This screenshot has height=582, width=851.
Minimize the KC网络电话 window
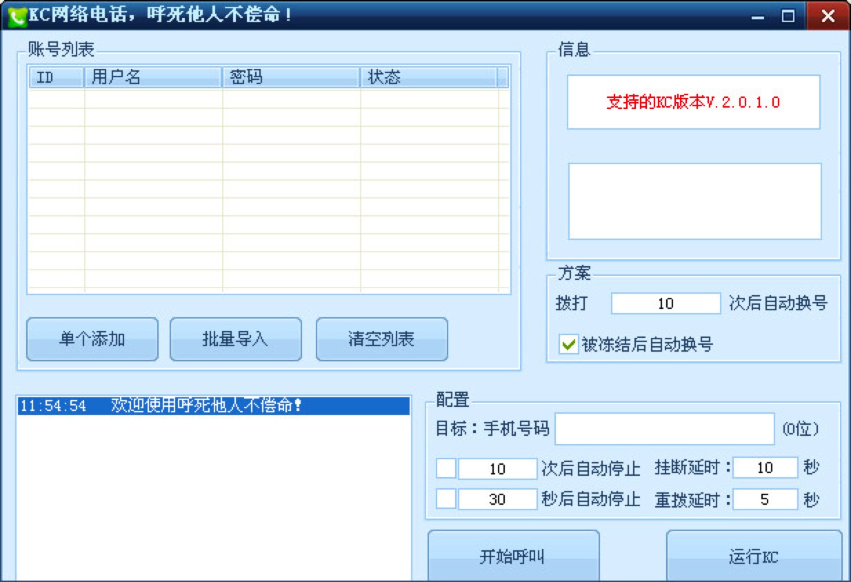758,17
